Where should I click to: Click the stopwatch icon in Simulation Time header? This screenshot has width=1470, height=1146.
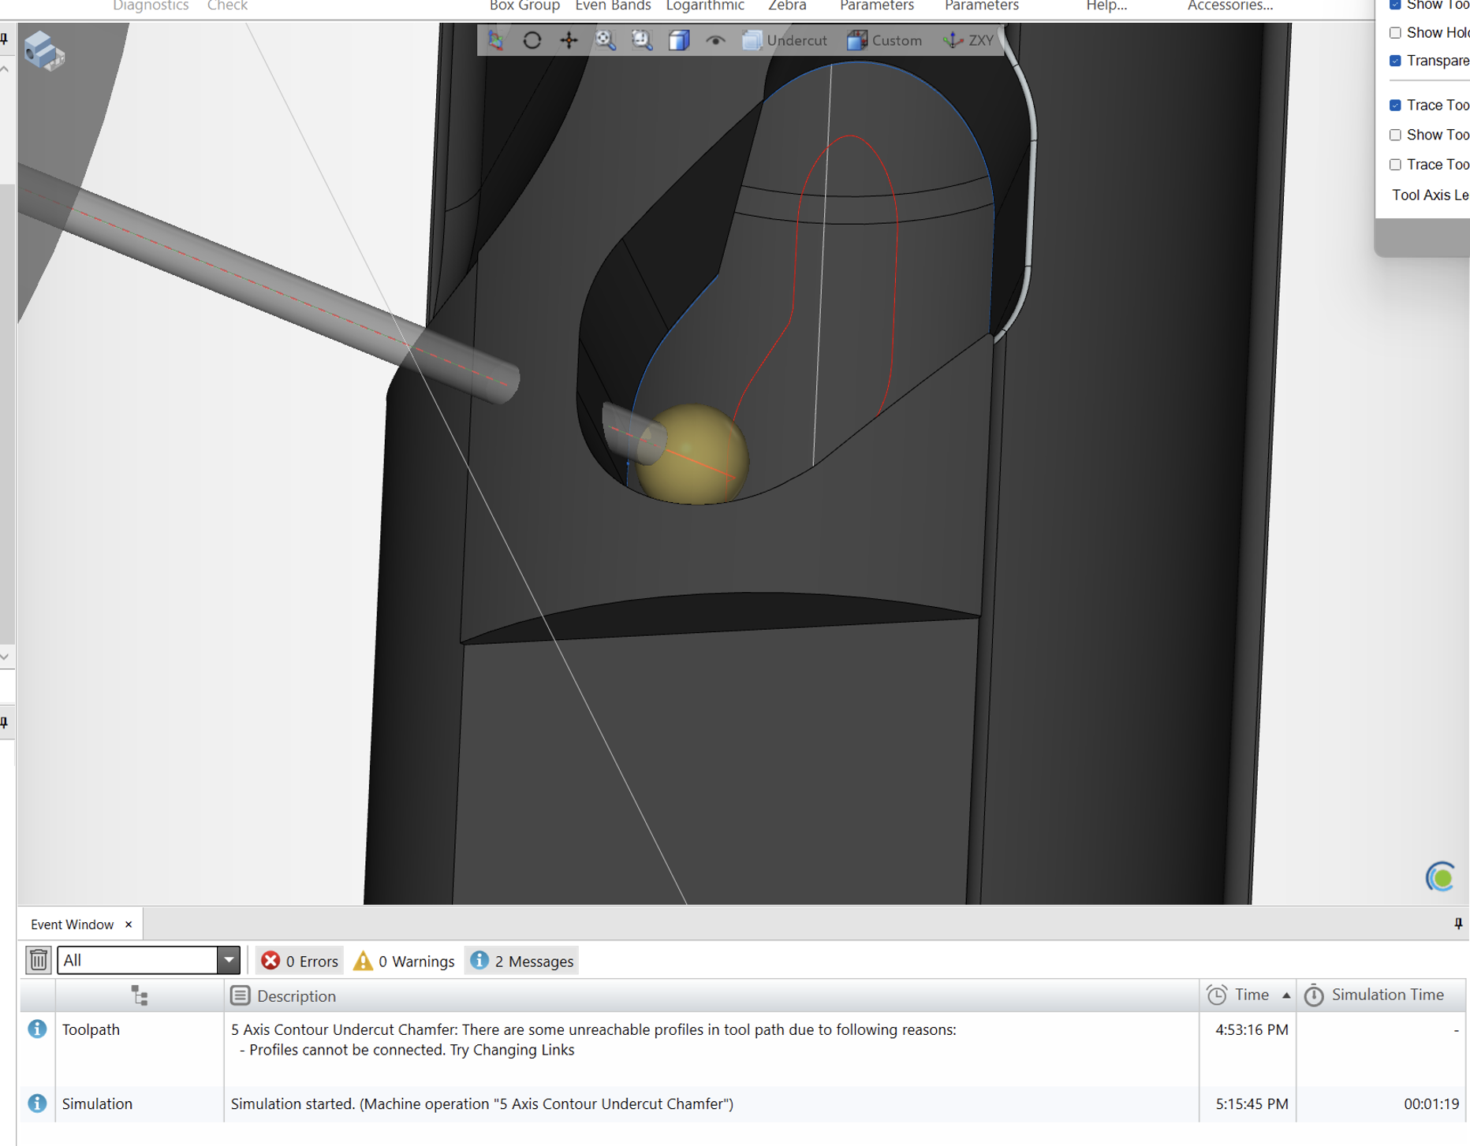(1314, 995)
